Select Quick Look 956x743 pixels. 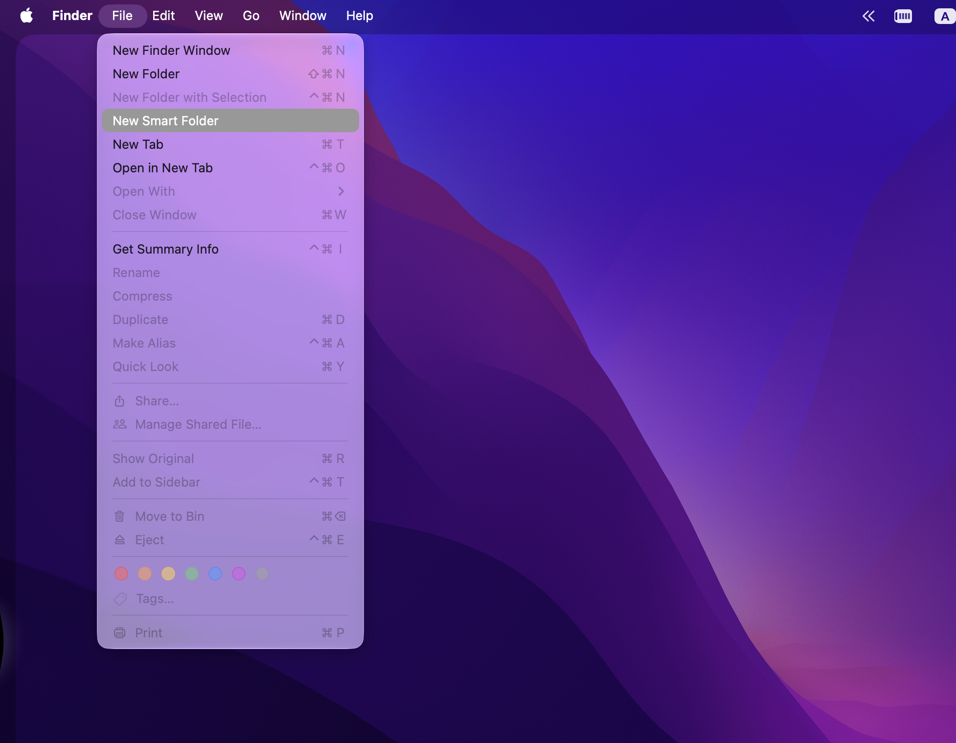pyautogui.click(x=230, y=367)
